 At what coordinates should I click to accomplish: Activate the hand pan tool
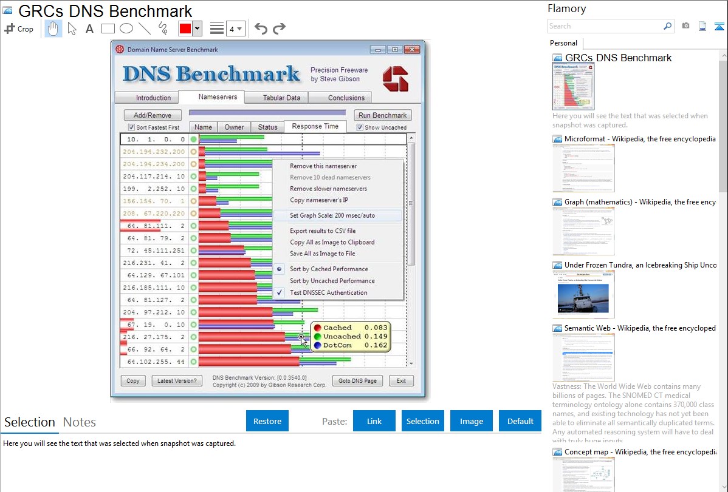click(53, 29)
